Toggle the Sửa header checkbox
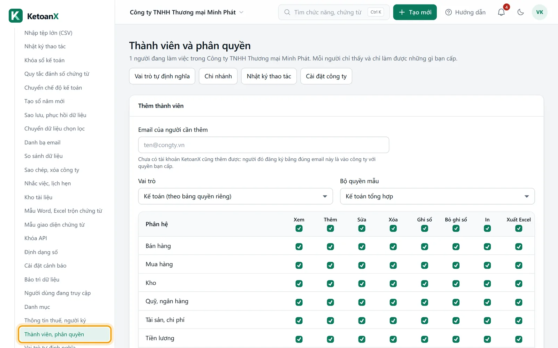 tap(362, 228)
